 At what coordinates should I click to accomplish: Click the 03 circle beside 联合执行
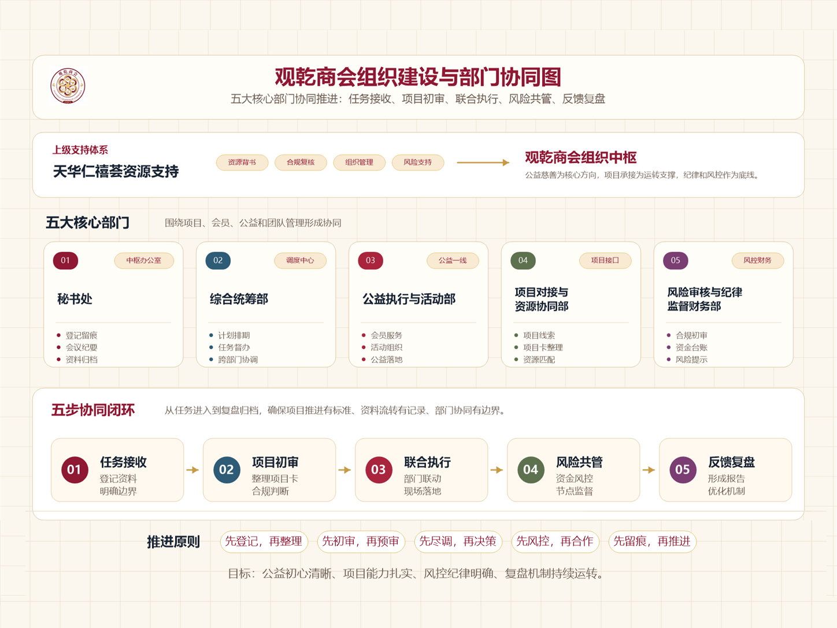[379, 470]
